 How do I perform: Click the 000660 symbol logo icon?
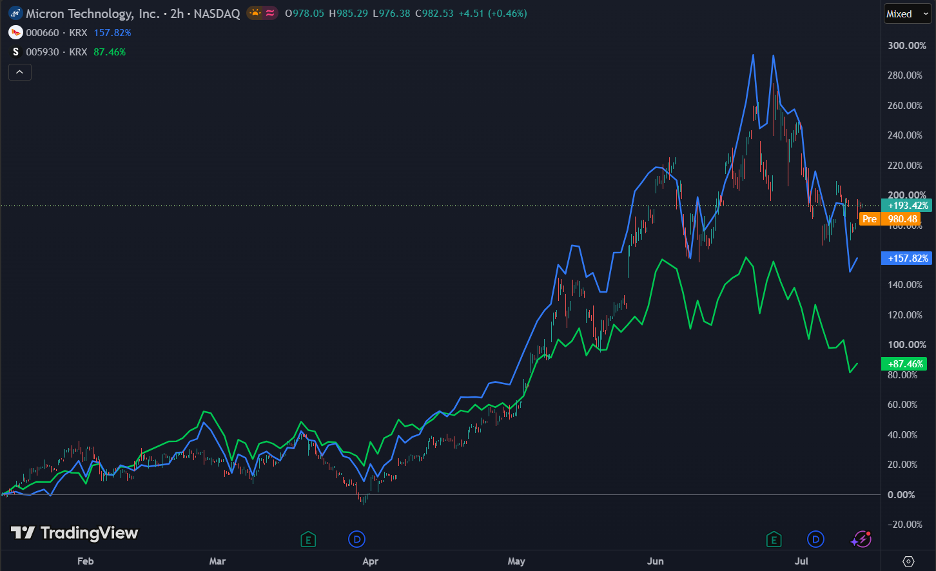pyautogui.click(x=16, y=32)
